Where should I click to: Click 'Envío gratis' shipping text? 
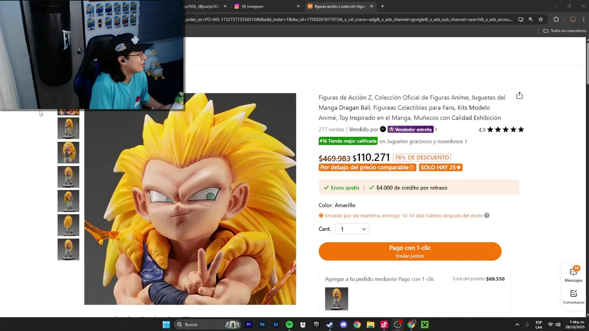tap(345, 188)
